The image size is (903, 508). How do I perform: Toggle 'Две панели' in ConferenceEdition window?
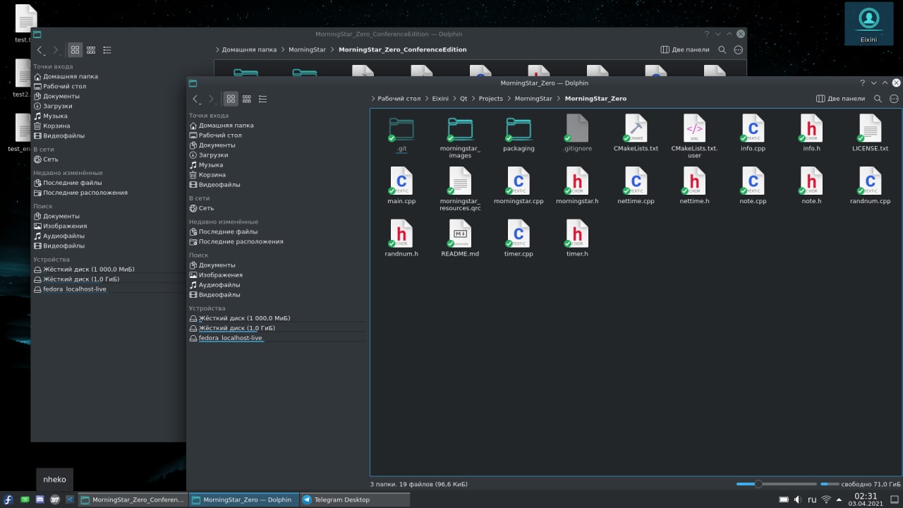pos(684,50)
